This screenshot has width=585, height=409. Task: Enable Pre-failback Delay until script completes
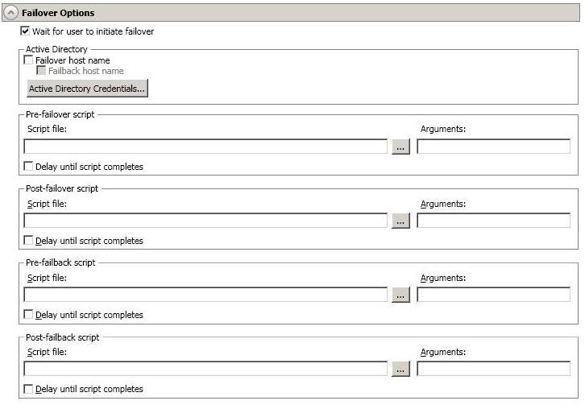coord(30,315)
